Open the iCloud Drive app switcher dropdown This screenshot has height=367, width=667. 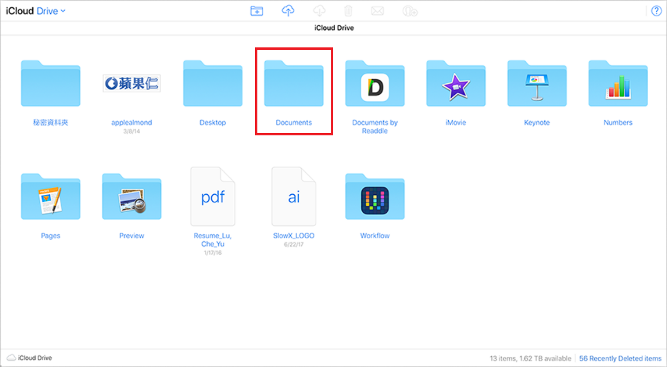(x=36, y=11)
